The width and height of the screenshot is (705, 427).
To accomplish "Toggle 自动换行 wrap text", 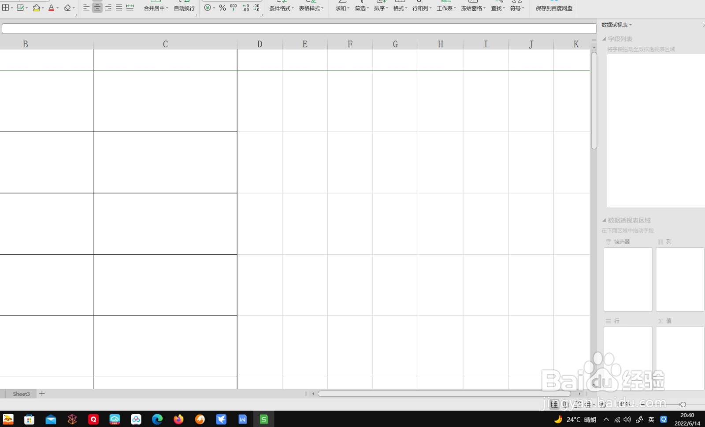I will (x=184, y=8).
